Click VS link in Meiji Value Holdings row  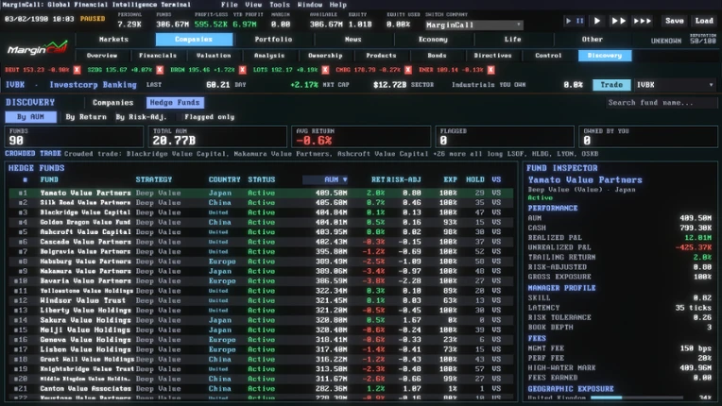tap(496, 330)
